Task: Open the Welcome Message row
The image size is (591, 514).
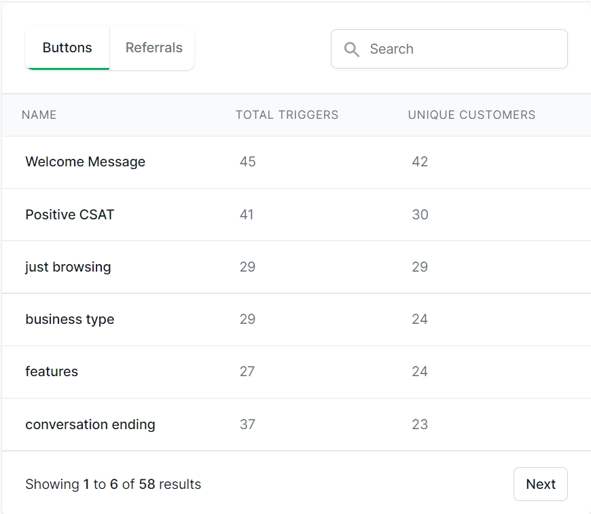Action: (x=86, y=162)
